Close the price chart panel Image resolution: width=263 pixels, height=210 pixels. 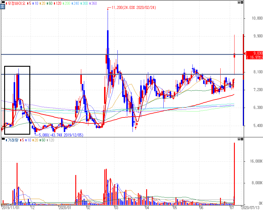point(242,2)
